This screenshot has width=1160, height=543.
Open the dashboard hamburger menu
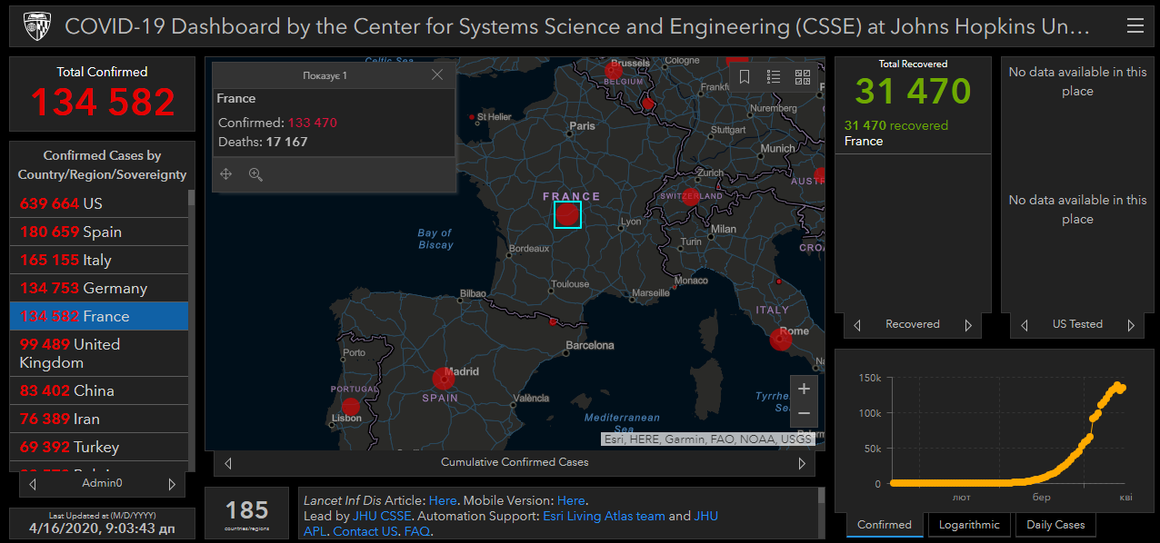[1135, 26]
